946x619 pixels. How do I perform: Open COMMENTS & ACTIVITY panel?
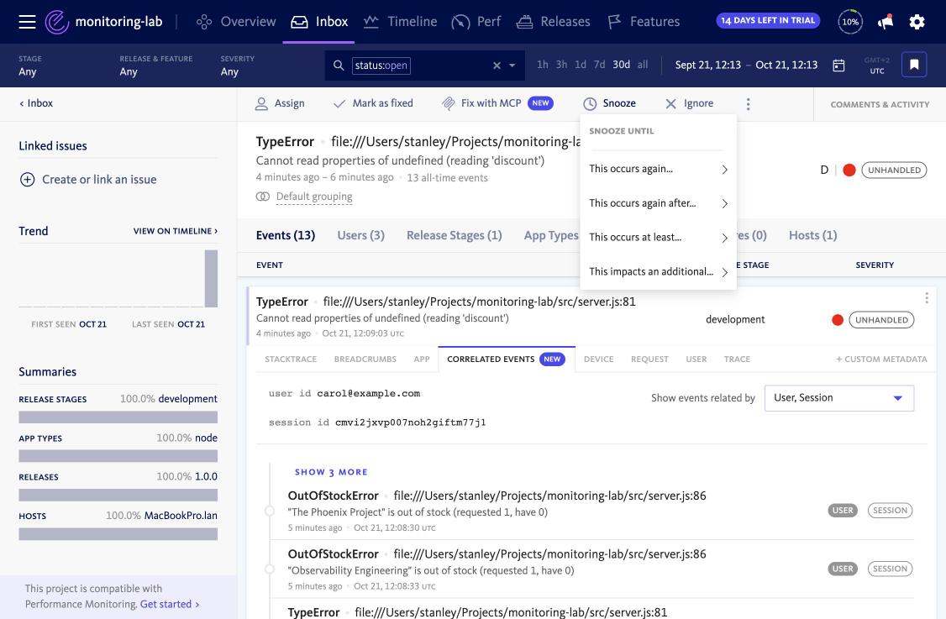(880, 104)
